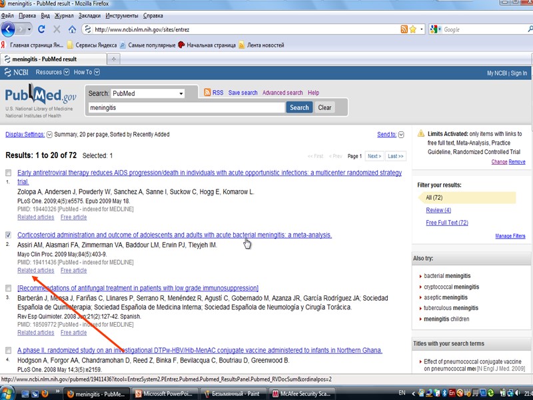Viewport: 533px width, 400px height.
Task: Select the meningitis - PubMed result tab
Action: pos(53,59)
